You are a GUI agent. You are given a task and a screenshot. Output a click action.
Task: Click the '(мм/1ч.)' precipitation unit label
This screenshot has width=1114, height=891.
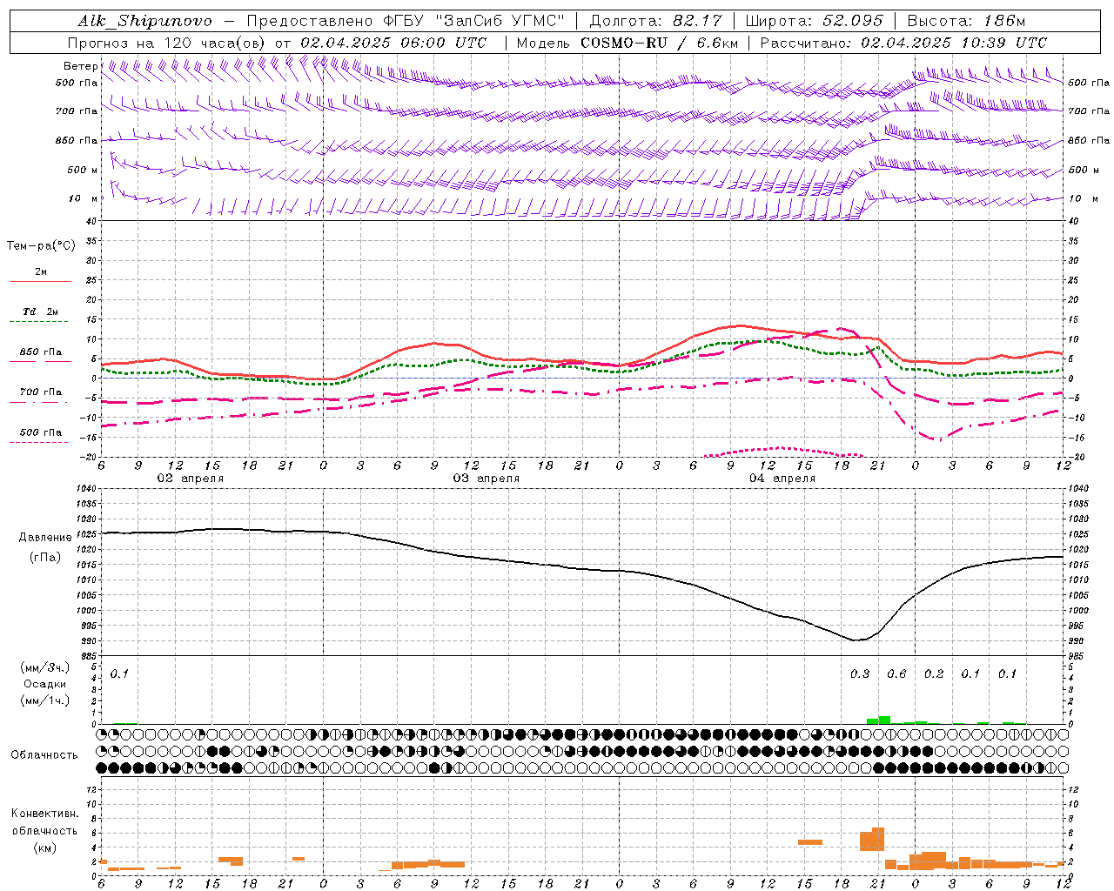click(45, 700)
